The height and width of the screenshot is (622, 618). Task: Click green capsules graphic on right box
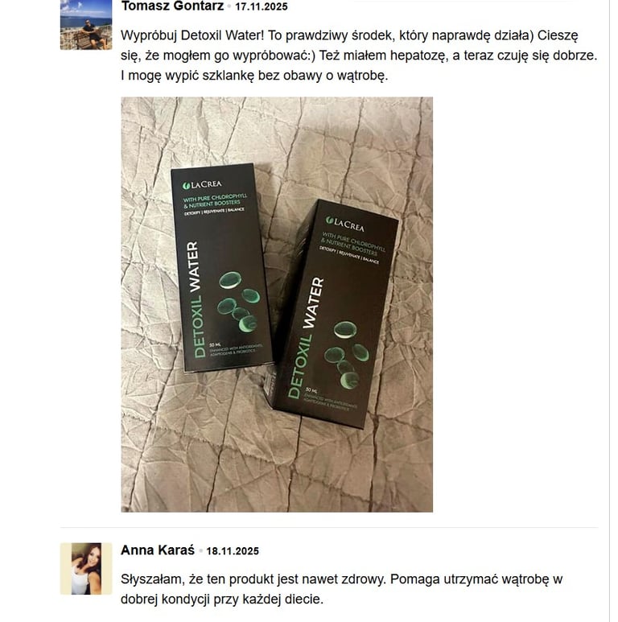pos(346,355)
